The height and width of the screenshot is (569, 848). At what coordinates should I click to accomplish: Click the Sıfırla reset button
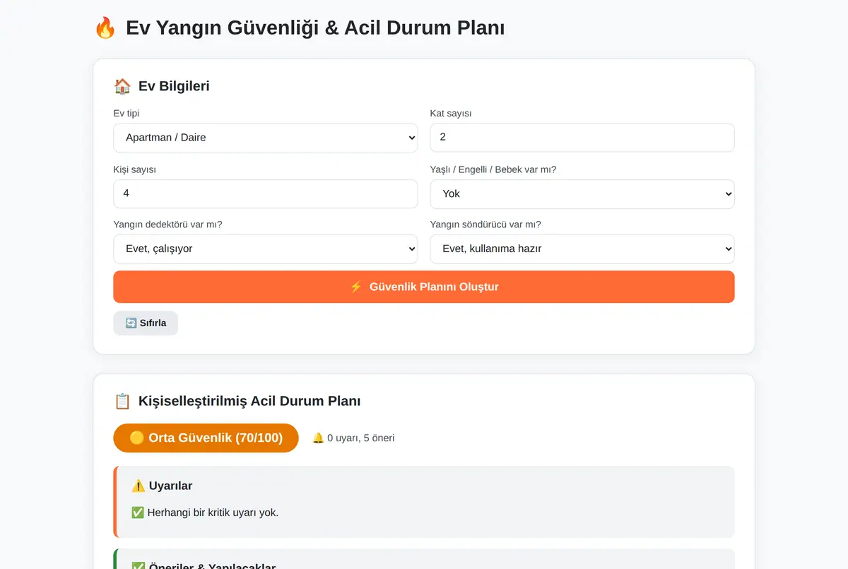[146, 323]
